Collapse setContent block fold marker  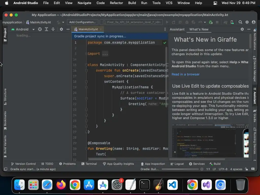point(86,82)
